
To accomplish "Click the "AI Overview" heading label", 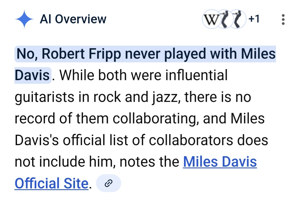I will 73,19.
